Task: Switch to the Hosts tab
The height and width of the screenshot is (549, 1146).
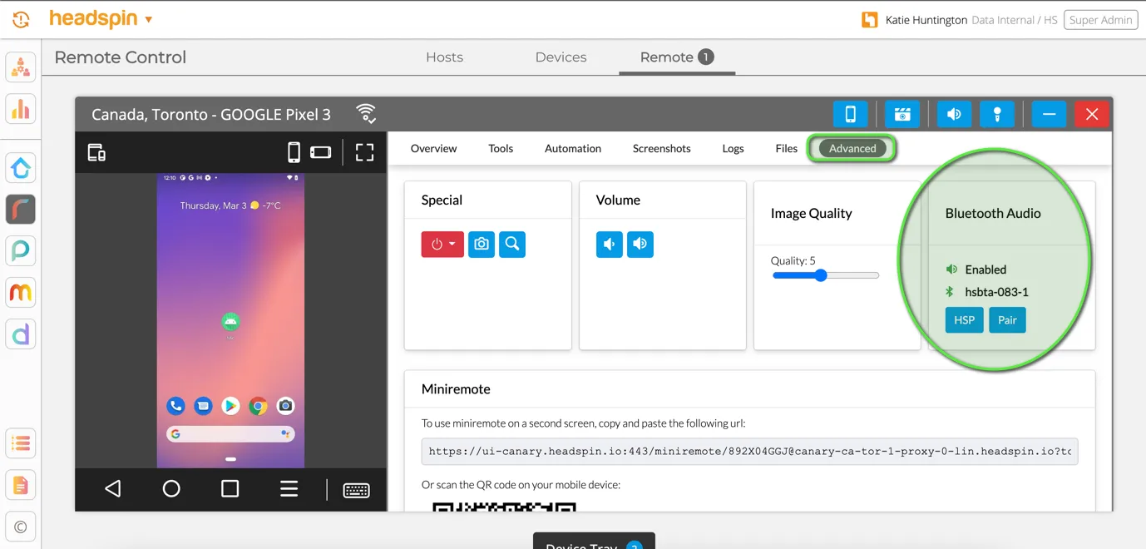Action: [444, 57]
